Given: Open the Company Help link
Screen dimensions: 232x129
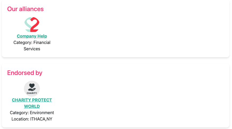Looking at the screenshot, I should coord(32,36).
